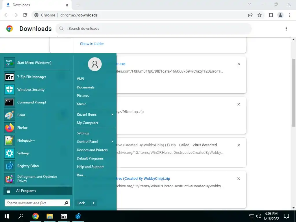The width and height of the screenshot is (296, 222).
Task: Launch Windows Security from start menu
Action: tap(37, 90)
